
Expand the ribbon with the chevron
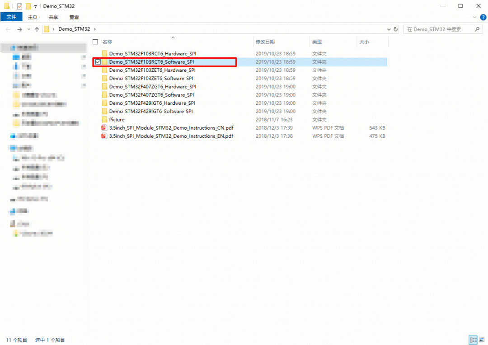tap(474, 17)
